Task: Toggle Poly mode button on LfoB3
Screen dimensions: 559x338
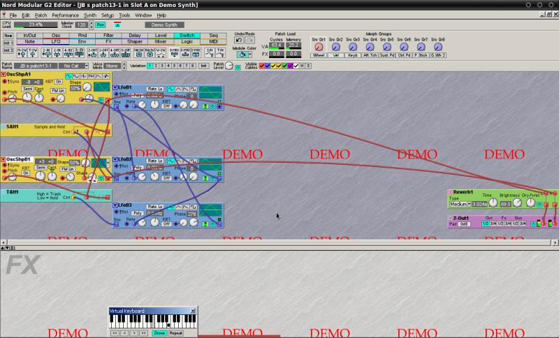Action: (x=138, y=213)
